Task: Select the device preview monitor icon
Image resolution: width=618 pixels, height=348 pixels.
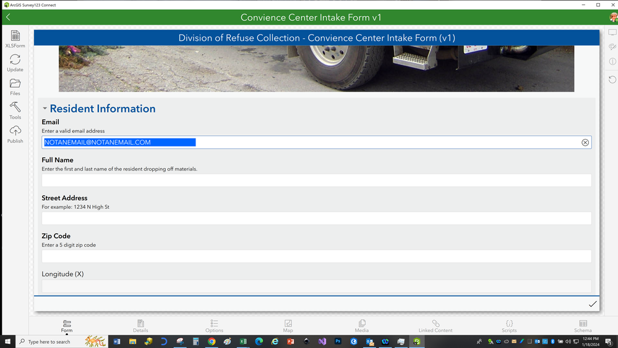Action: coord(612,32)
